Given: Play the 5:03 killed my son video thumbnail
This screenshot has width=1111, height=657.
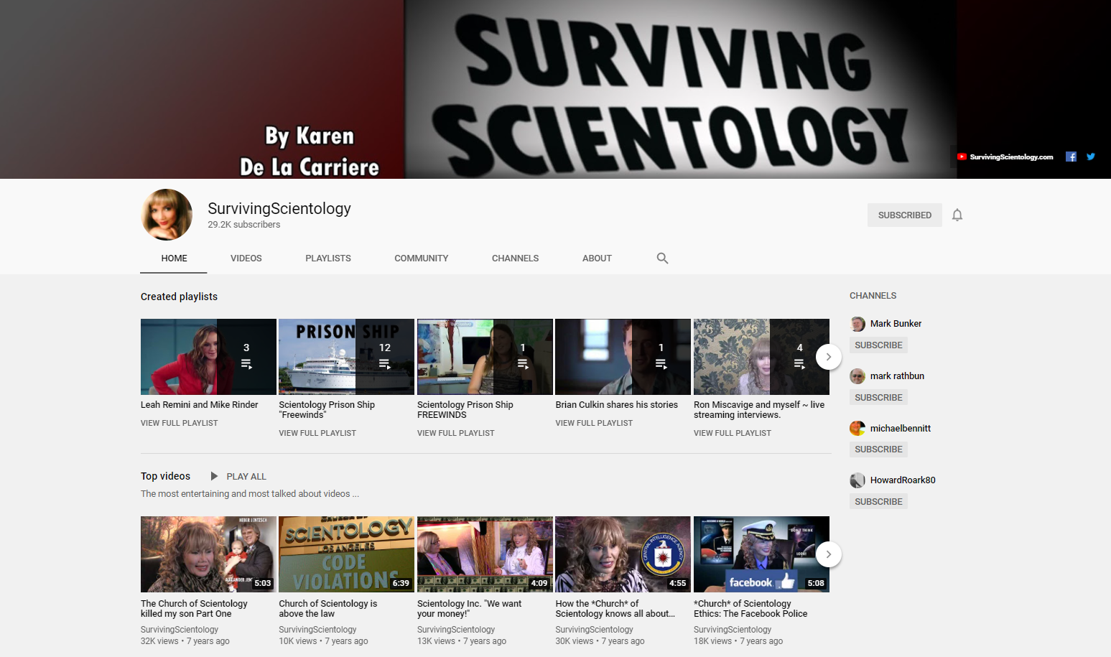Looking at the screenshot, I should (208, 554).
